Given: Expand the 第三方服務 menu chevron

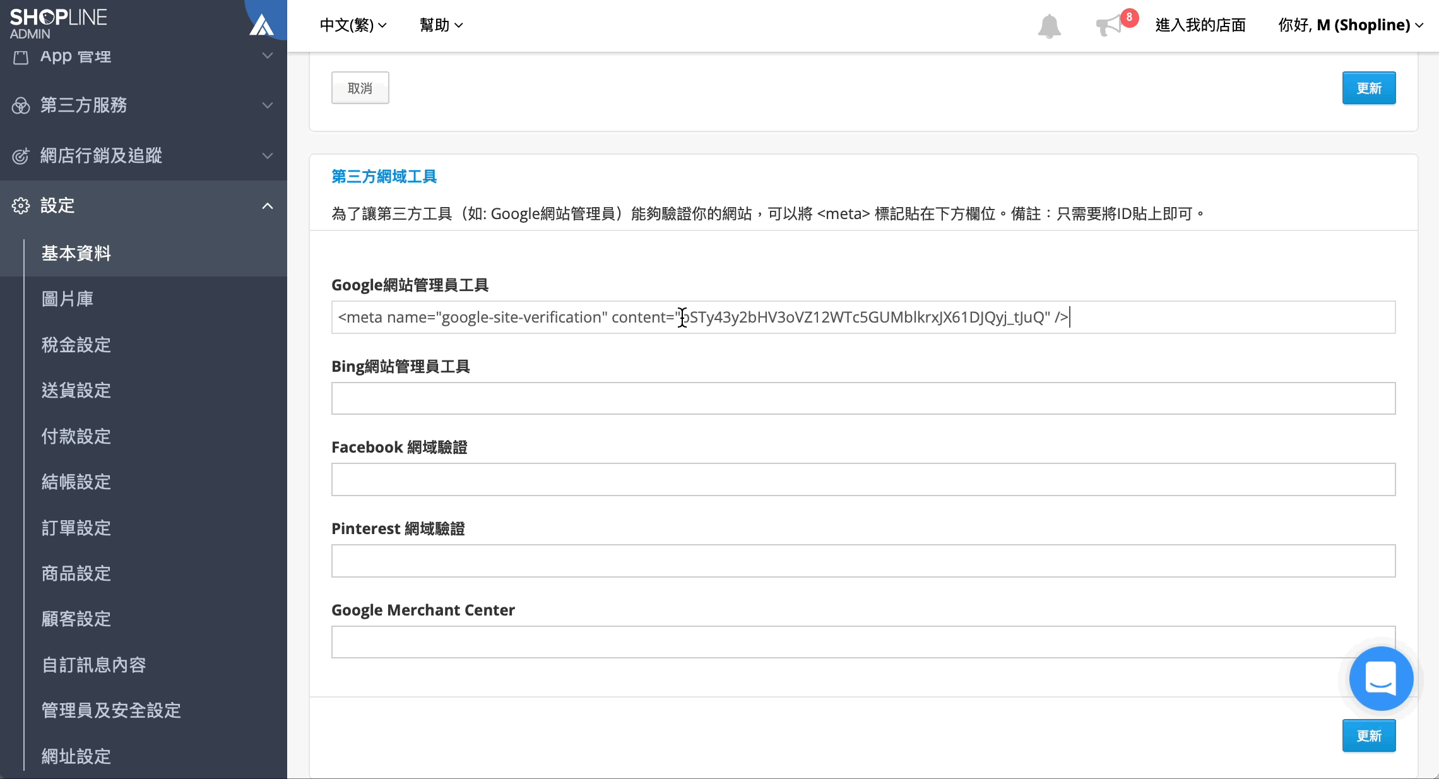Looking at the screenshot, I should [x=268, y=105].
